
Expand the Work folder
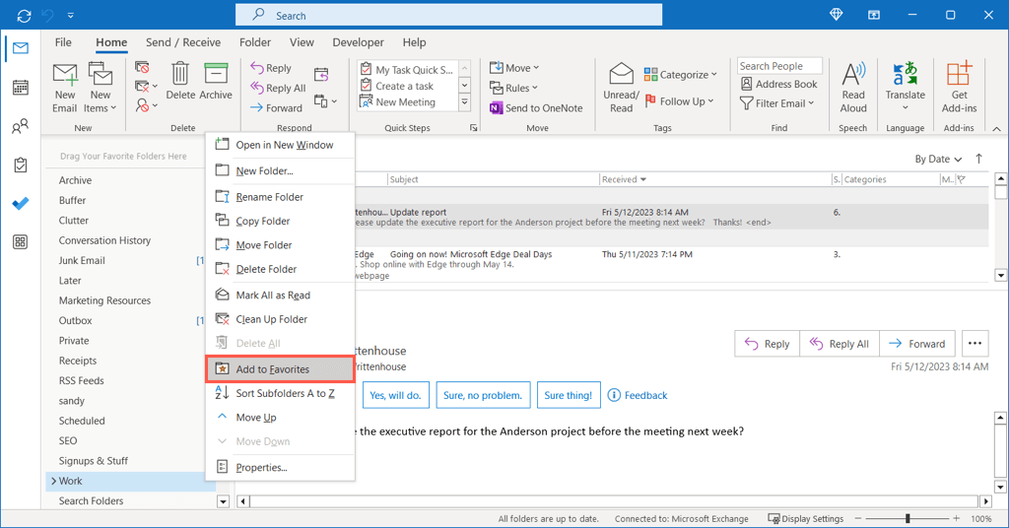[x=53, y=482]
